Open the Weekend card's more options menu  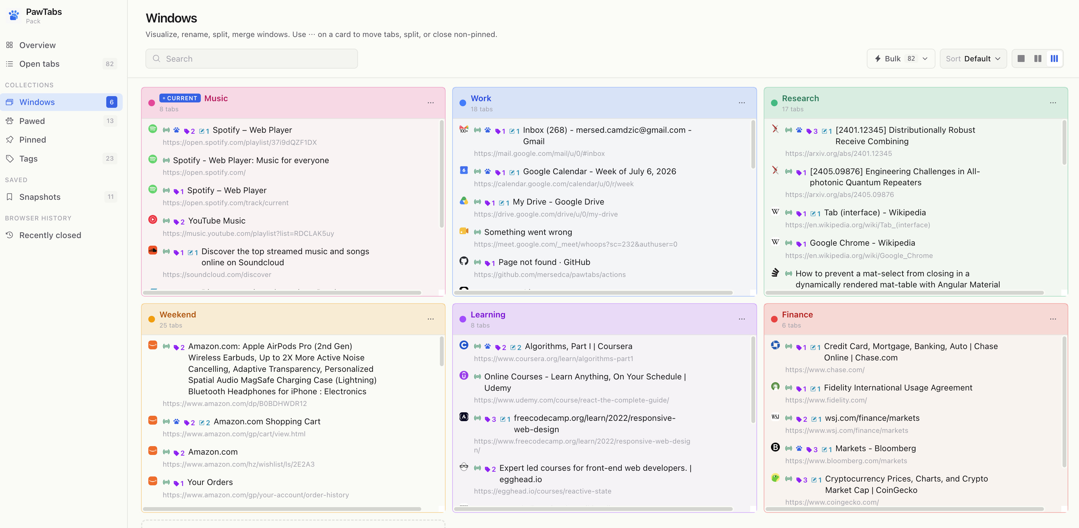pos(431,319)
